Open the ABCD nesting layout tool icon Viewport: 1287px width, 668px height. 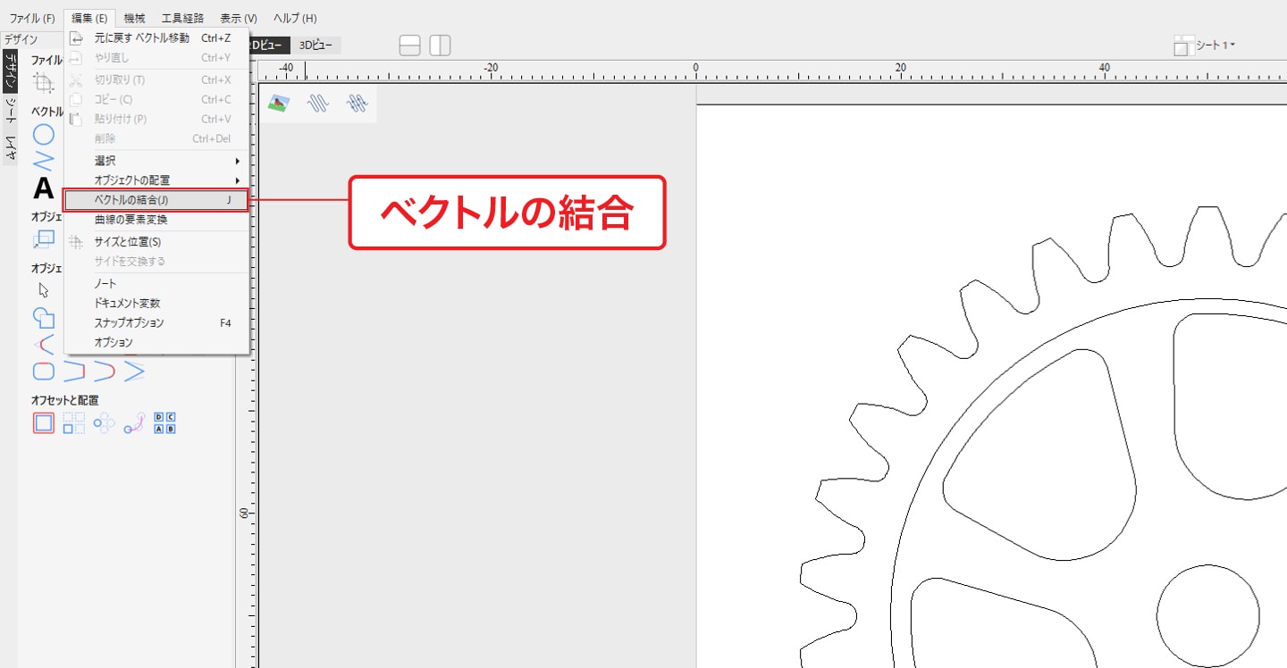pyautogui.click(x=165, y=423)
